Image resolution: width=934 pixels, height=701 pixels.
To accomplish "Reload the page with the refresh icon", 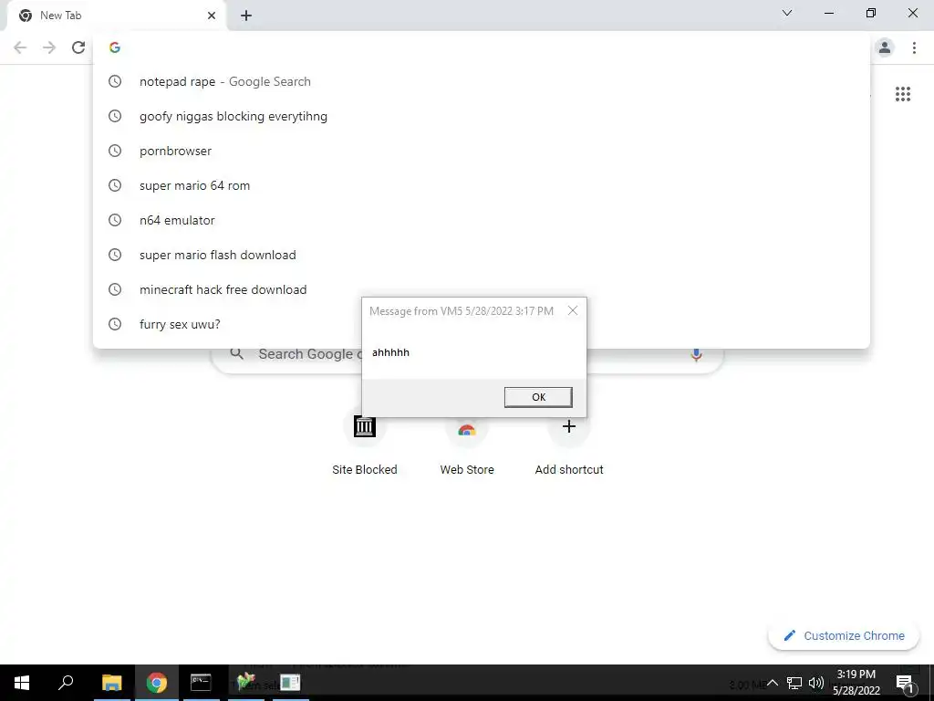I will (78, 47).
